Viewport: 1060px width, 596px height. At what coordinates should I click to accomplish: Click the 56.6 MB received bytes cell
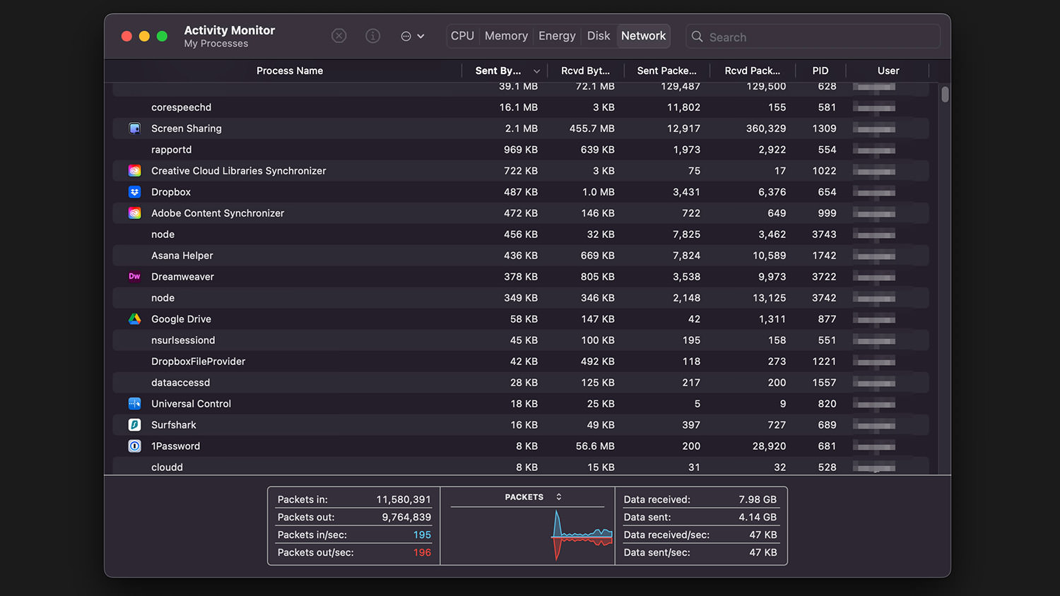point(595,446)
